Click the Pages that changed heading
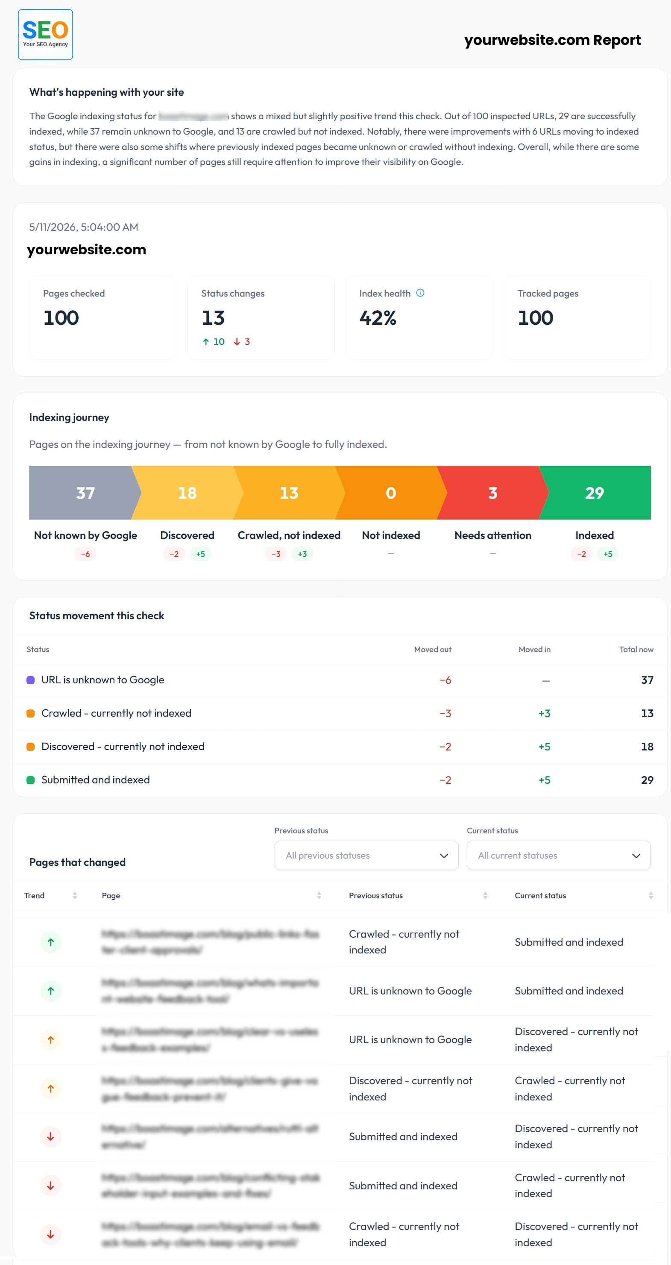 click(77, 862)
